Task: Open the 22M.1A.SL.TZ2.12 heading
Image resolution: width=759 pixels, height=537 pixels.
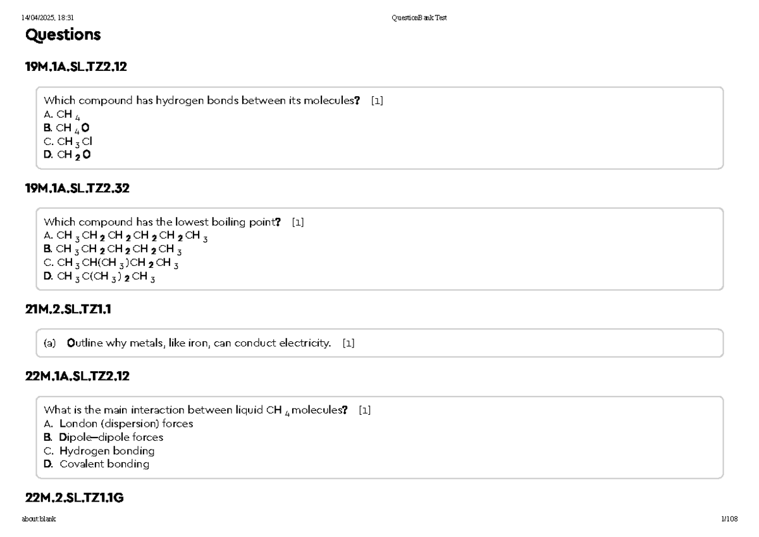Action: point(77,376)
